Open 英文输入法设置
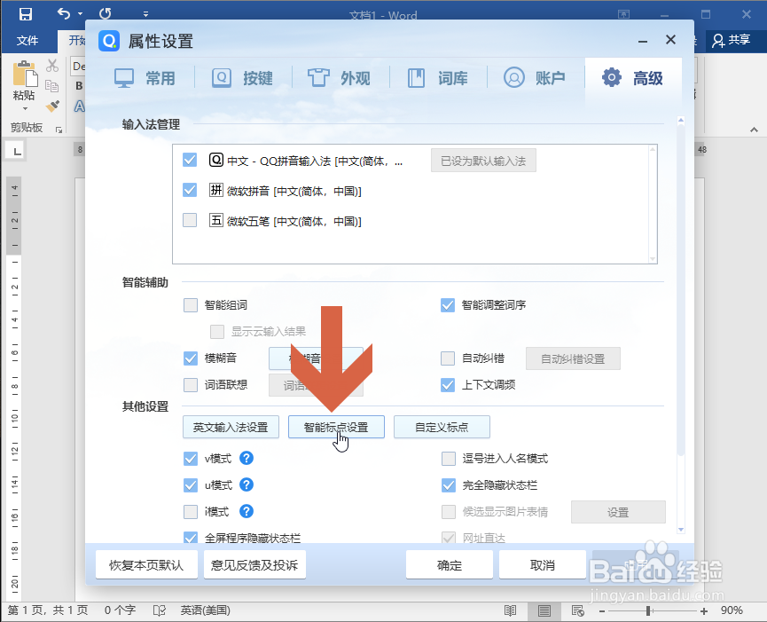The width and height of the screenshot is (767, 622). pyautogui.click(x=231, y=427)
